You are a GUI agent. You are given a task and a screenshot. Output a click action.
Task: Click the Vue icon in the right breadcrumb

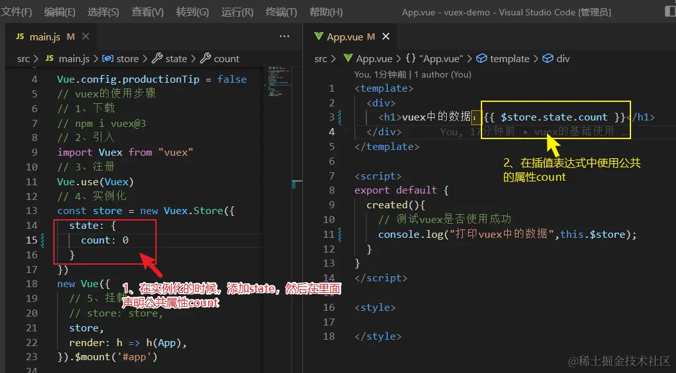(x=348, y=58)
